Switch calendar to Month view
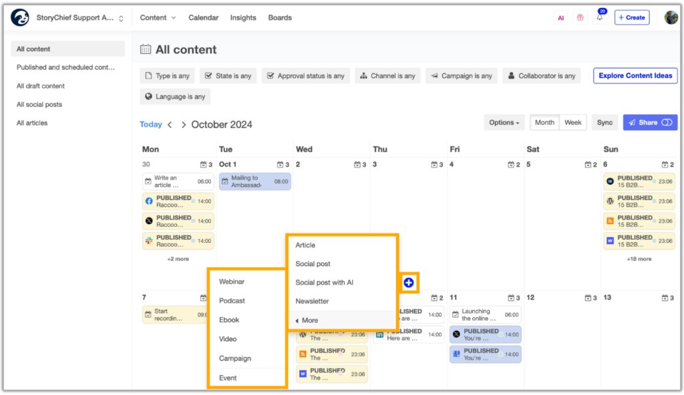Viewport: 684px width, 395px height. click(544, 123)
